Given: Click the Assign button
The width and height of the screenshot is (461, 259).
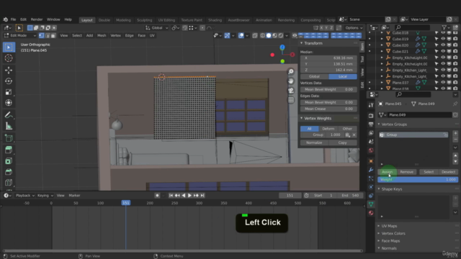Looking at the screenshot, I should [388, 172].
